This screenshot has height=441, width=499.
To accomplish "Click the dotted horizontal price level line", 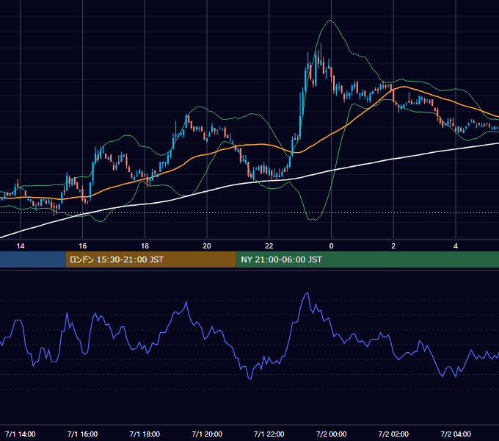I will [249, 212].
